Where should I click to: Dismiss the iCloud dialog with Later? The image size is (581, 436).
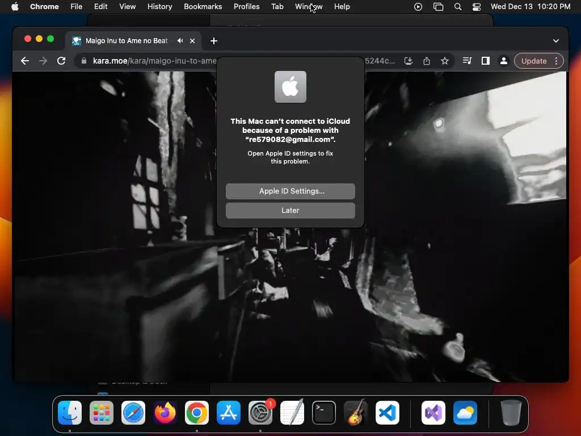(x=290, y=210)
